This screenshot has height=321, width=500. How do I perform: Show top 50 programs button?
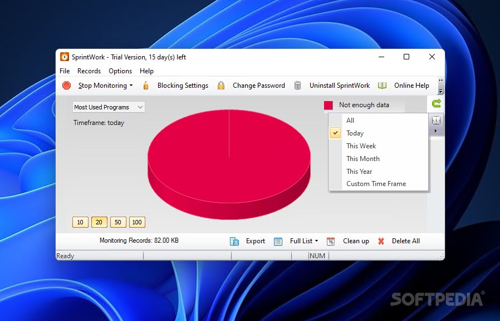118,222
